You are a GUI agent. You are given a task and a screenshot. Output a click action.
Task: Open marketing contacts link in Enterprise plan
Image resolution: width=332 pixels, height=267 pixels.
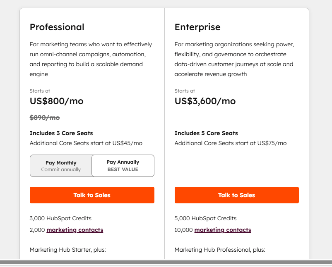(223, 230)
